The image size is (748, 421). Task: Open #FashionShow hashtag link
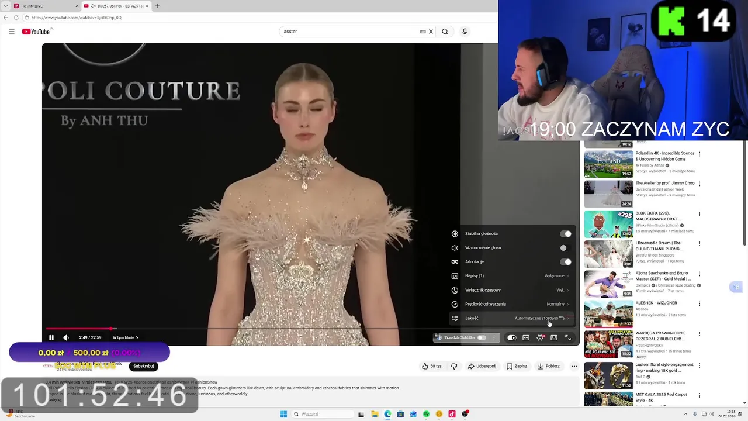tap(204, 382)
